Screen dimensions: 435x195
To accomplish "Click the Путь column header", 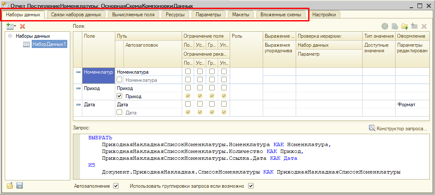I will pos(148,36).
